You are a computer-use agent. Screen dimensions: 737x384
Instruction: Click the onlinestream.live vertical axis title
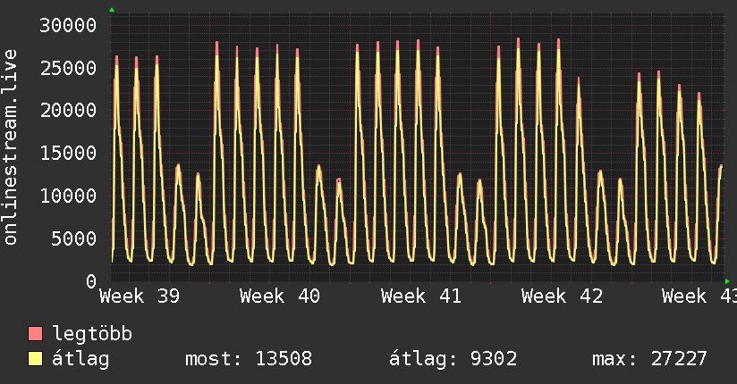coord(10,147)
